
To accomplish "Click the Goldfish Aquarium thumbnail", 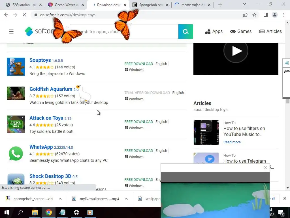I will (x=16, y=93).
